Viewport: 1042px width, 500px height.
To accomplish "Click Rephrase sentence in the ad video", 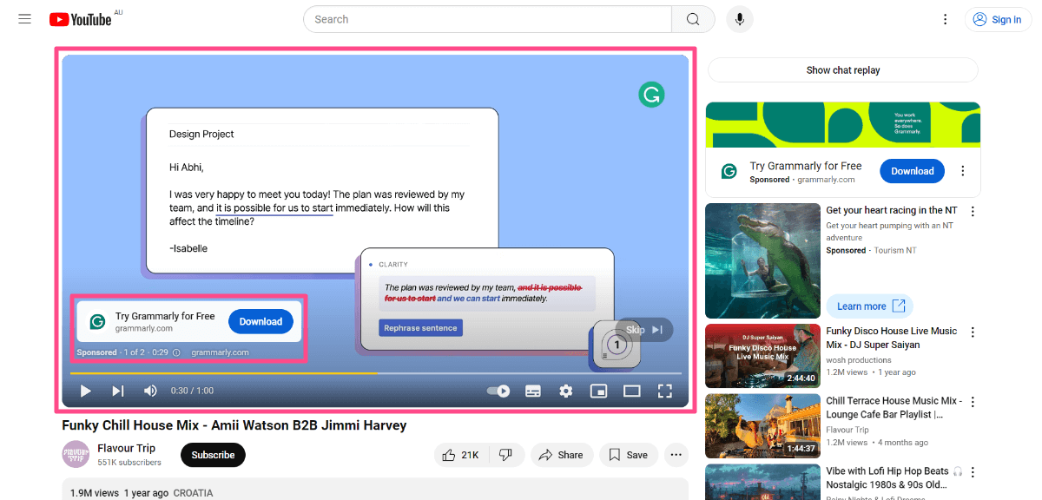I will [x=421, y=328].
